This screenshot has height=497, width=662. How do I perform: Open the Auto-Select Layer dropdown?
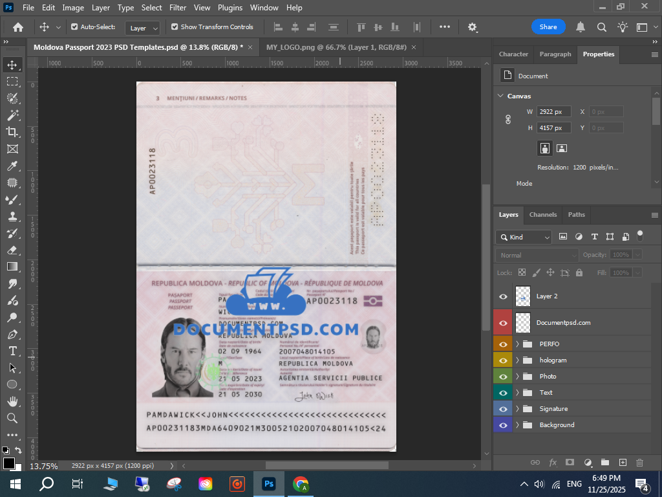(144, 28)
